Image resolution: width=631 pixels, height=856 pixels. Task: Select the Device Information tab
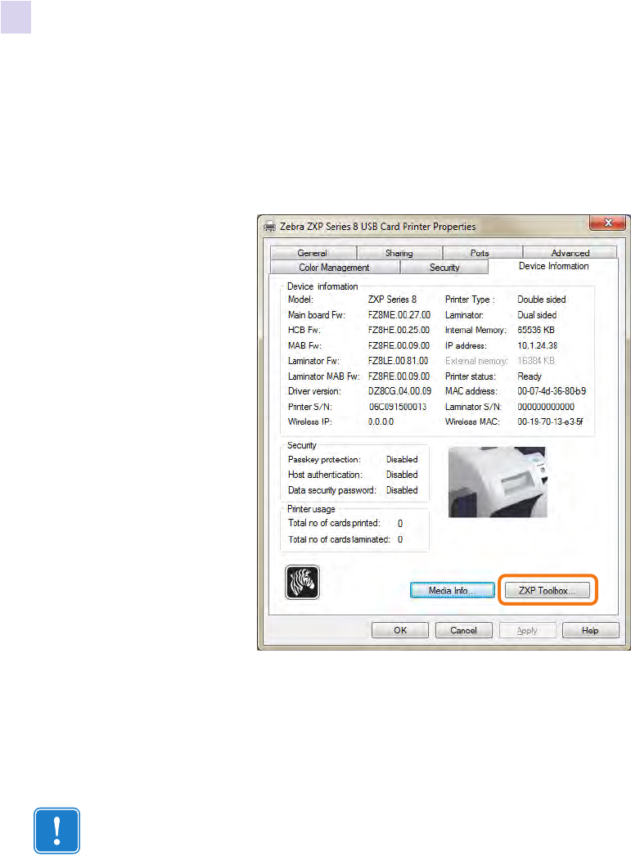tap(553, 266)
